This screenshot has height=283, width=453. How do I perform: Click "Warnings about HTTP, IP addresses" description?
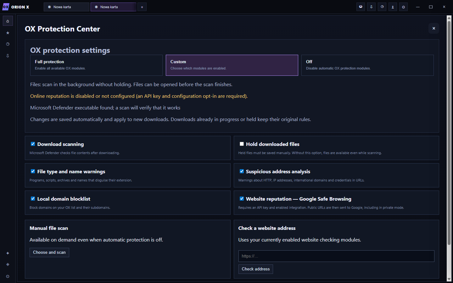tap(301, 180)
